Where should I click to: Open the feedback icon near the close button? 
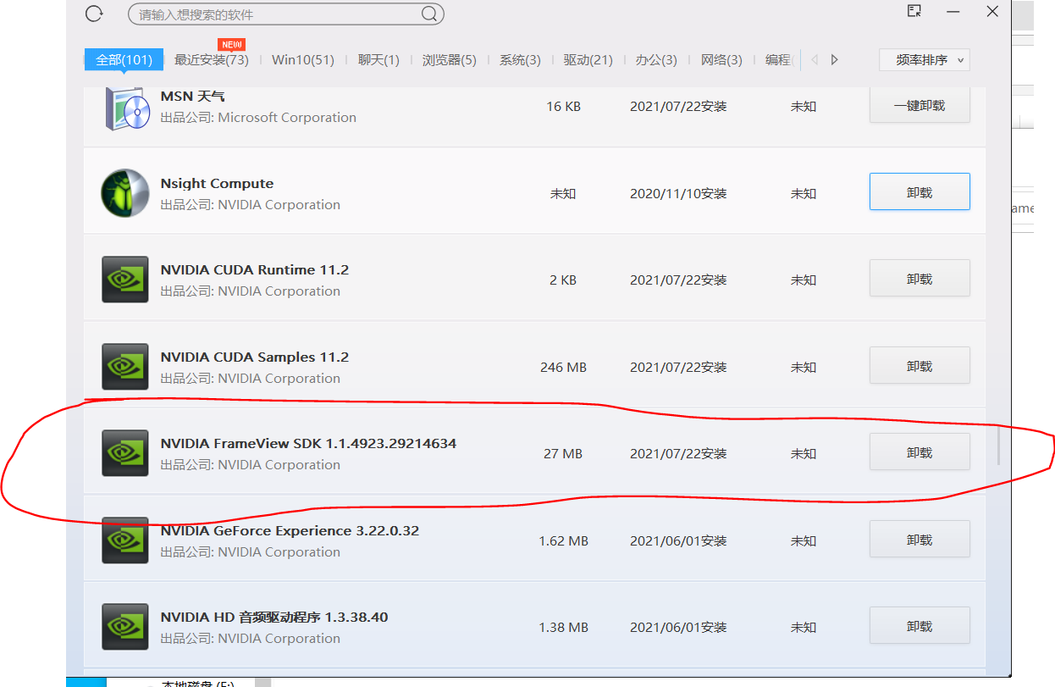click(914, 11)
